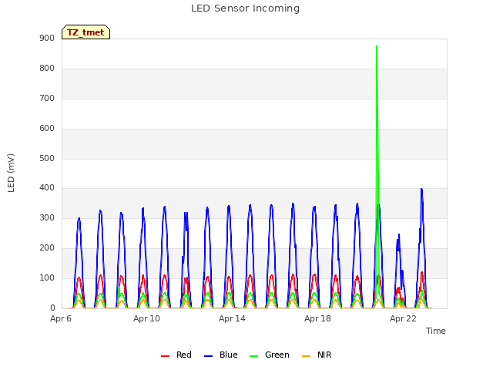
Task: Click the 800 y-axis value
Action: (x=47, y=69)
